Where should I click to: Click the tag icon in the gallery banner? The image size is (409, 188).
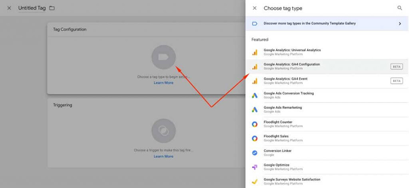coord(255,24)
